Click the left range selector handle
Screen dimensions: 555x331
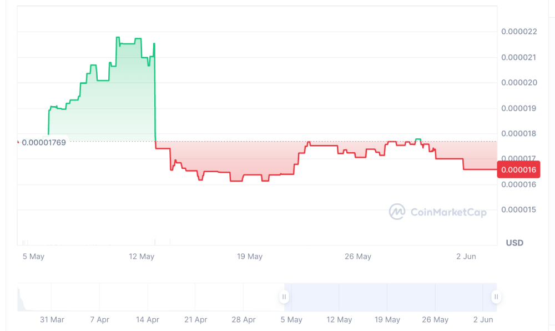[x=284, y=297]
